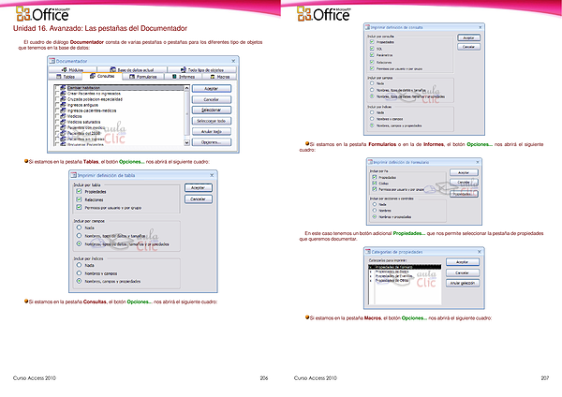562x397 pixels.
Task: Toggle Propiedades checkbox in table definition dialog
Action: tap(79, 192)
